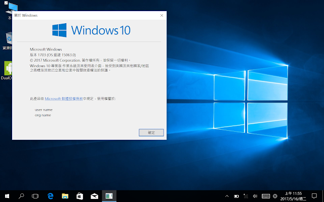Open the Action Center notification icon
This screenshot has height=202, width=324.
(314, 196)
